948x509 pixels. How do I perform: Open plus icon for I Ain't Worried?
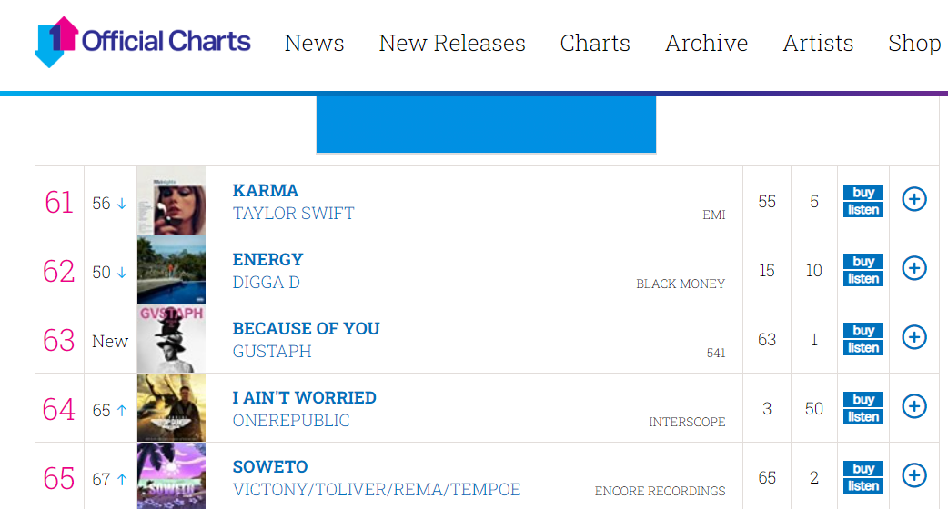point(914,406)
